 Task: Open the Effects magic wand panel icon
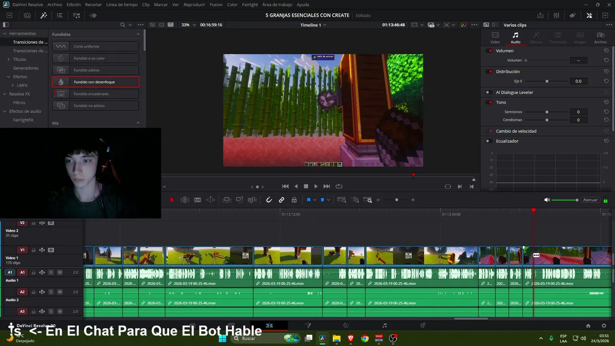44,15
